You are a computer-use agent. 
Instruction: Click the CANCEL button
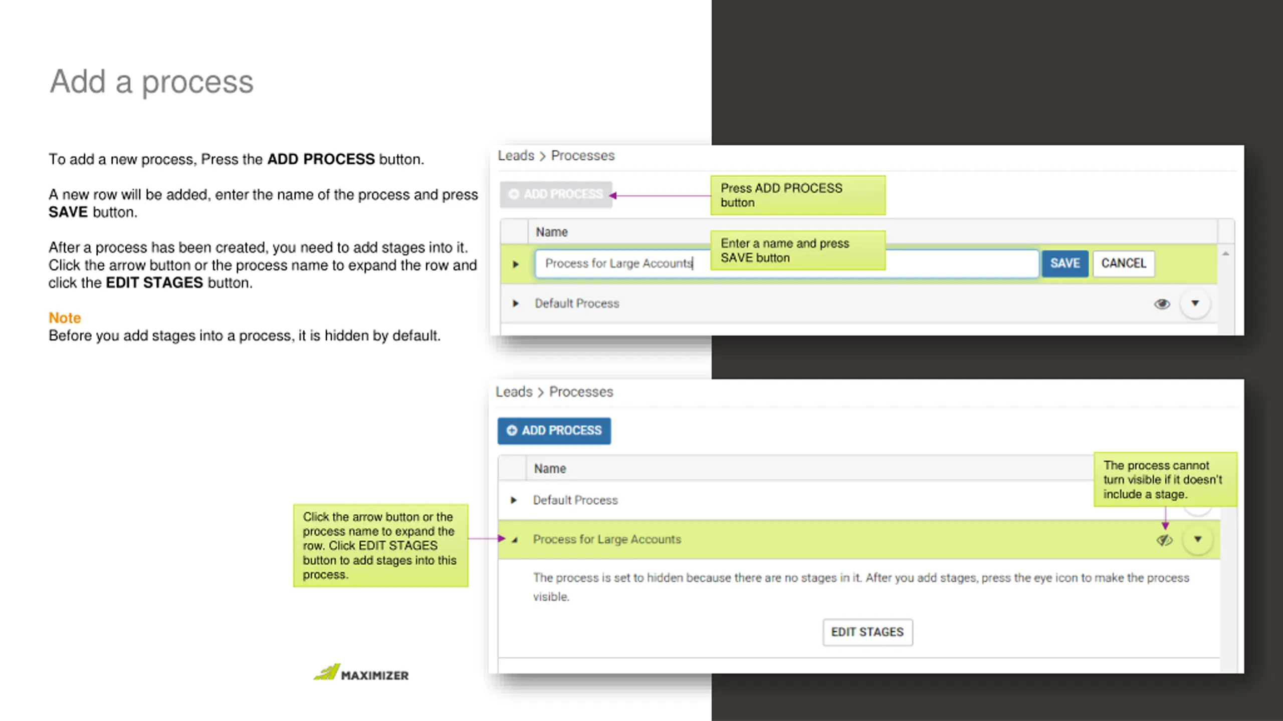[1124, 263]
